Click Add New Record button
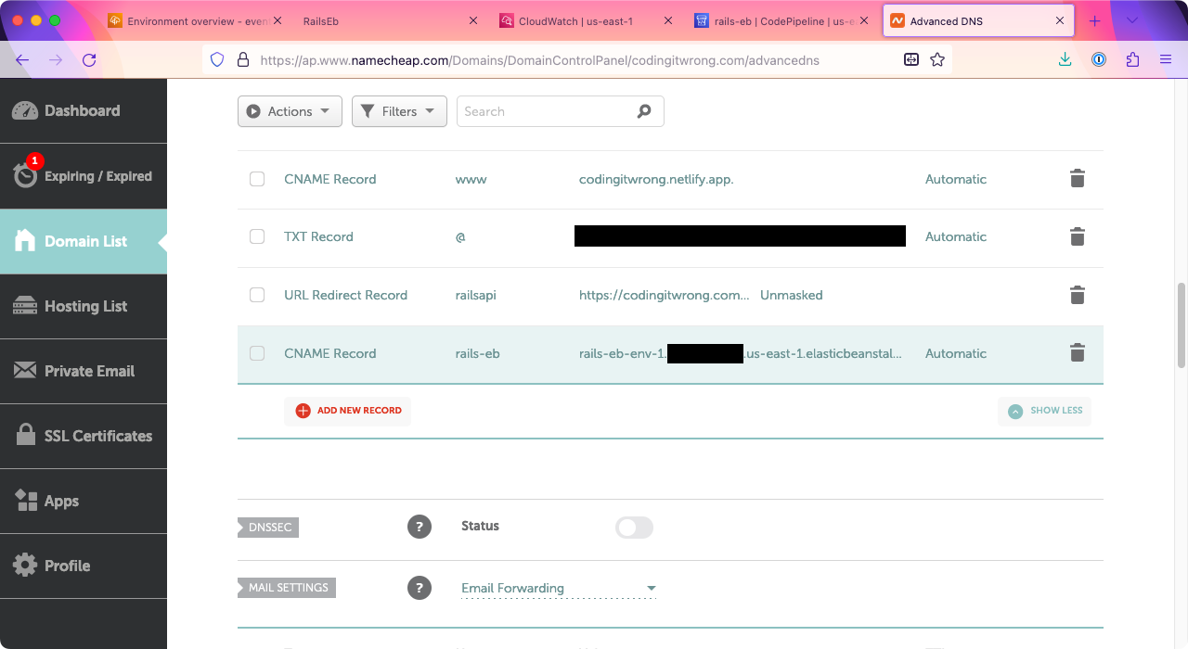Viewport: 1188px width, 649px height. tap(348, 411)
